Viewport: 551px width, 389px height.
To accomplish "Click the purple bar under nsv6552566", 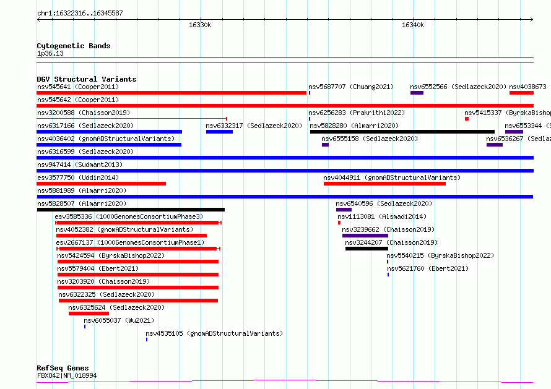I will point(417,93).
